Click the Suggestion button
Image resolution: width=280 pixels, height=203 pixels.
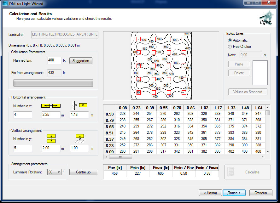point(81,61)
